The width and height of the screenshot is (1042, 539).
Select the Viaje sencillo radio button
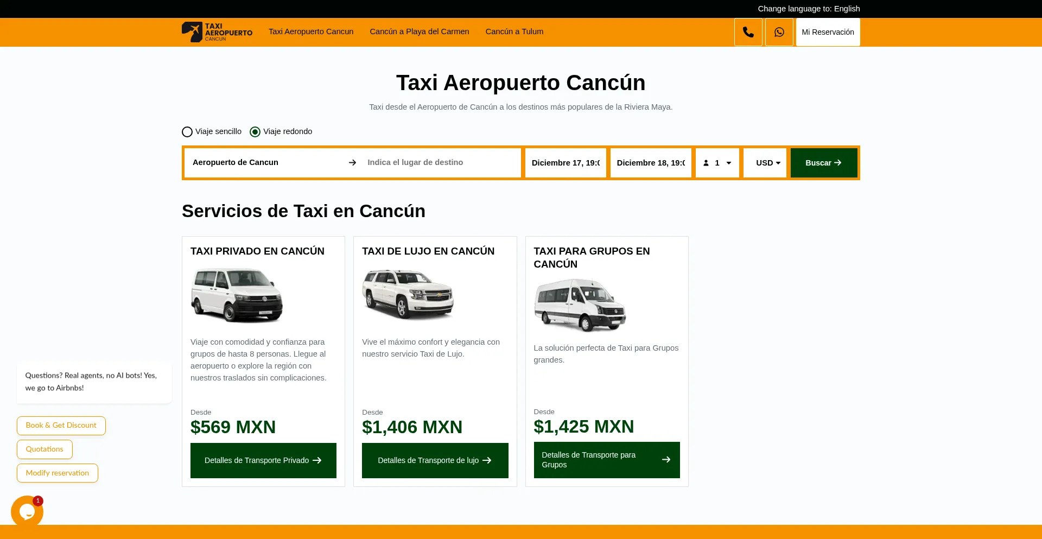click(x=187, y=131)
